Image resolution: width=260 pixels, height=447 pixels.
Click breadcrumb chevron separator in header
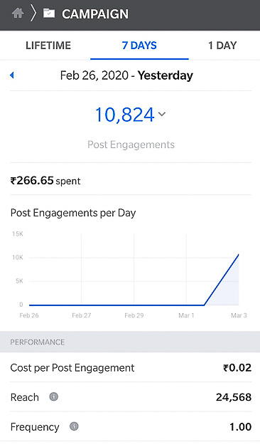click(33, 14)
